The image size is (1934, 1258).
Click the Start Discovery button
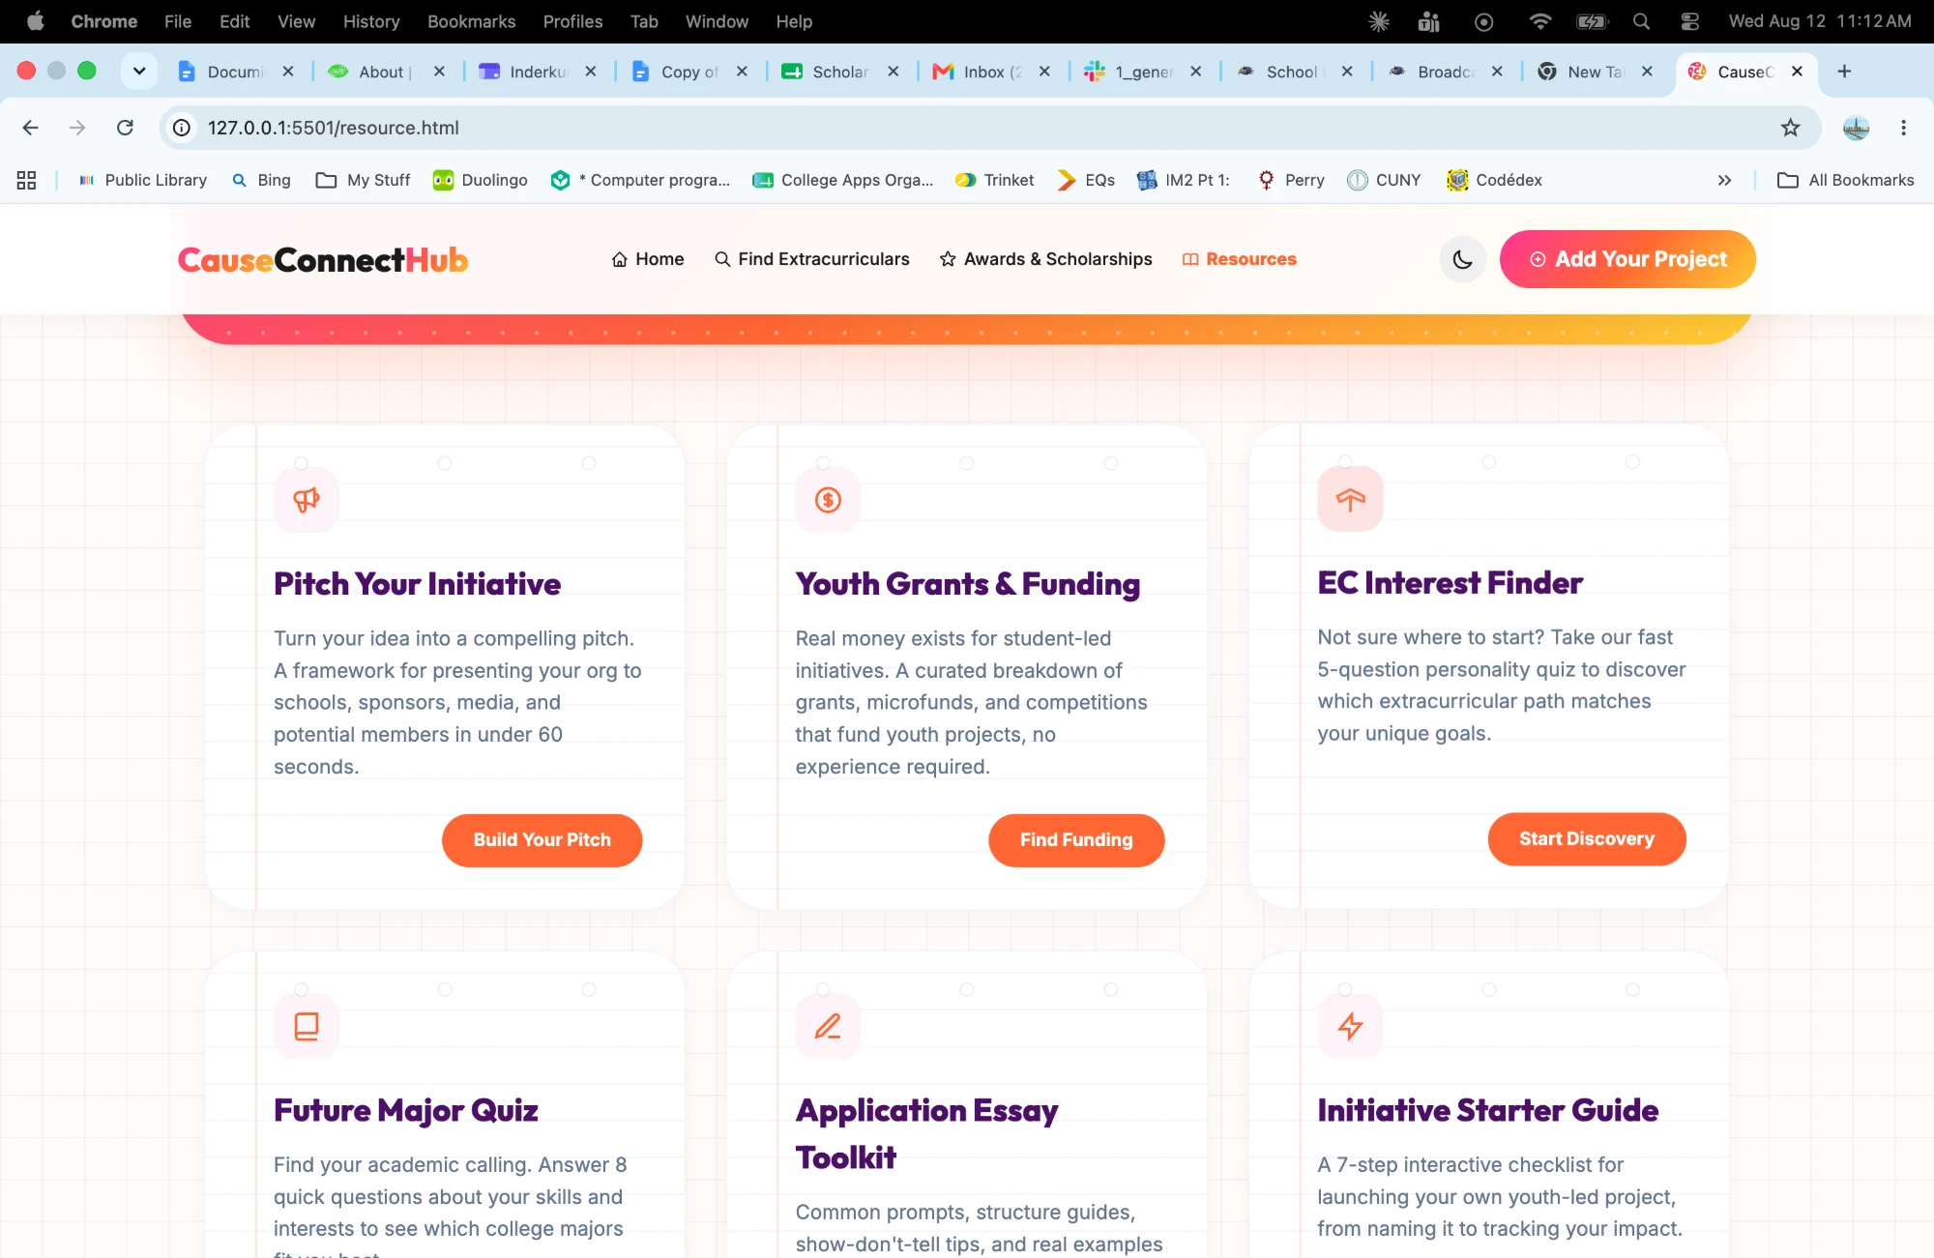click(x=1587, y=839)
